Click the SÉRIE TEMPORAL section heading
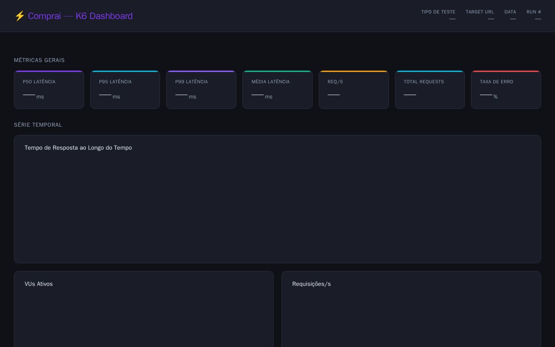 click(x=38, y=125)
